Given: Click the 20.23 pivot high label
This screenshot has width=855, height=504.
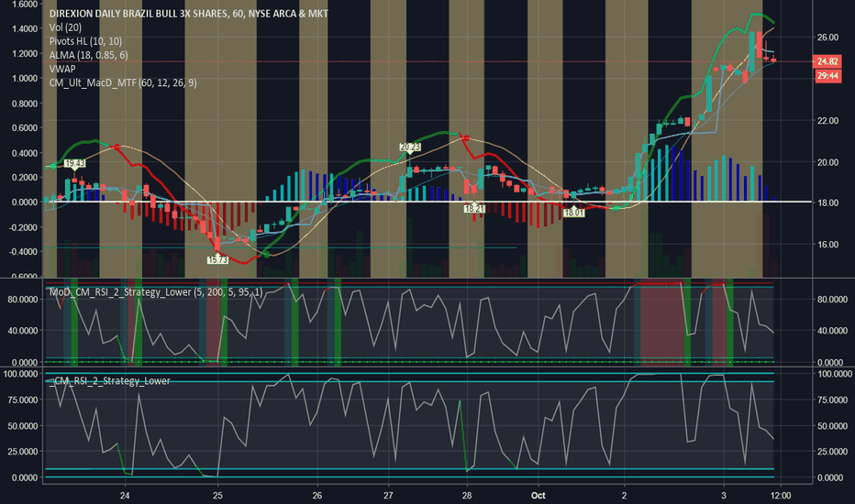Looking at the screenshot, I should [410, 148].
